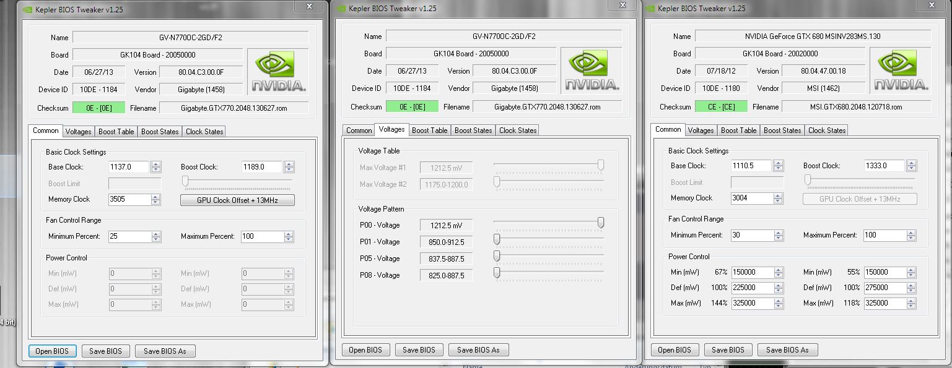Click Open BIOS in left window
The image size is (952, 368).
[x=53, y=351]
